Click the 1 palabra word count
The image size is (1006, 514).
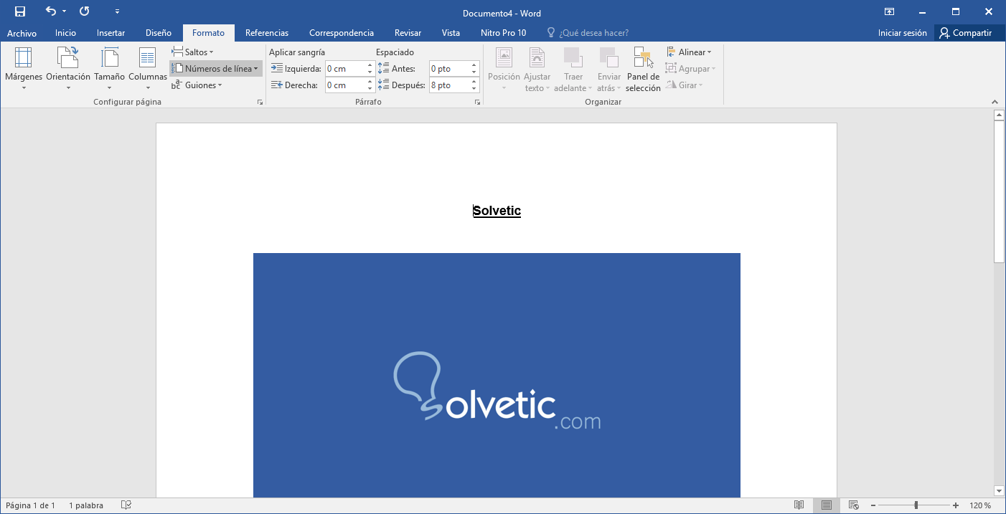pyautogui.click(x=86, y=505)
